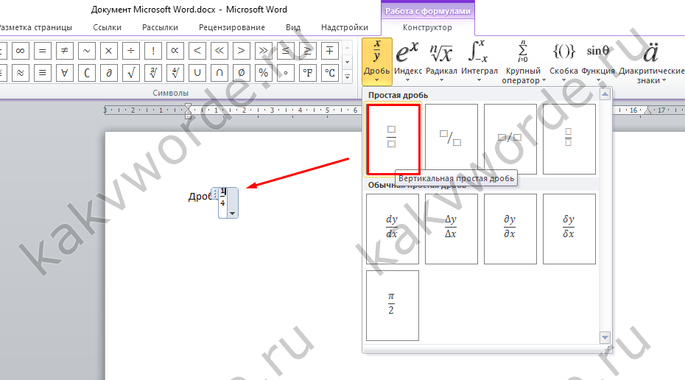Open the Индекс script dropdown
Screen dimensions: 685x380
(x=407, y=61)
